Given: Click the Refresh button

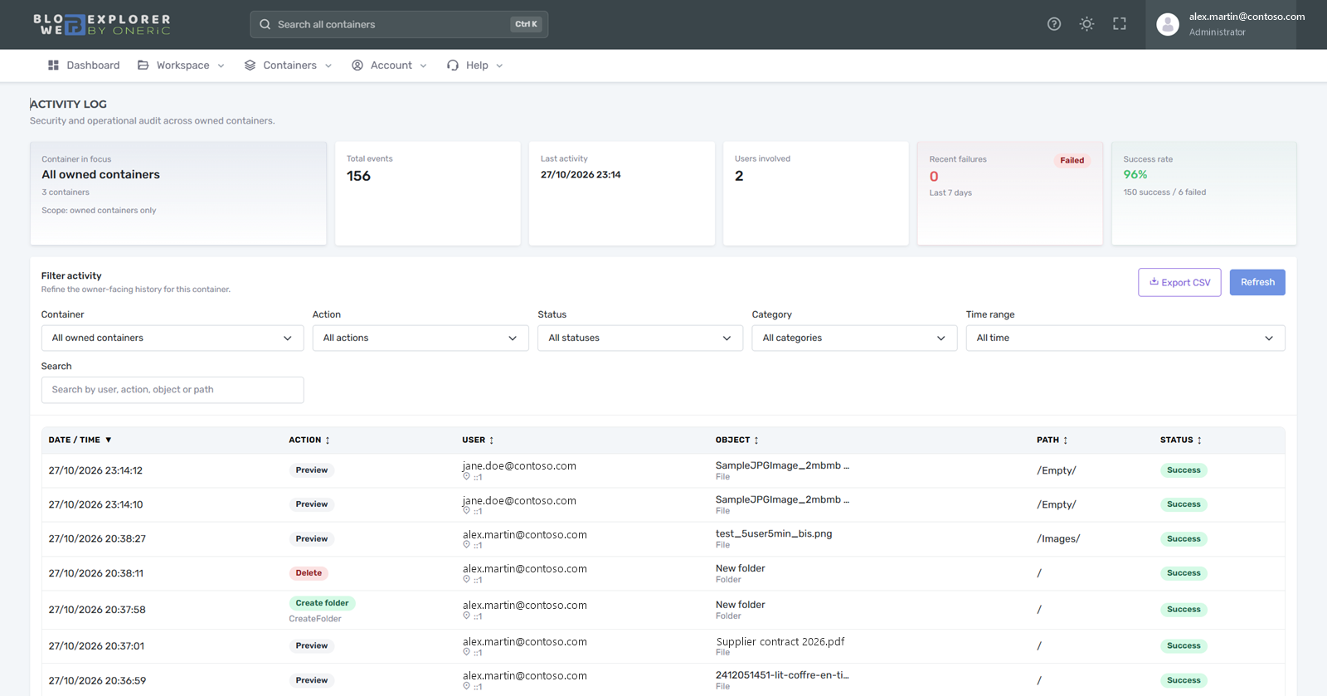Looking at the screenshot, I should [x=1257, y=282].
